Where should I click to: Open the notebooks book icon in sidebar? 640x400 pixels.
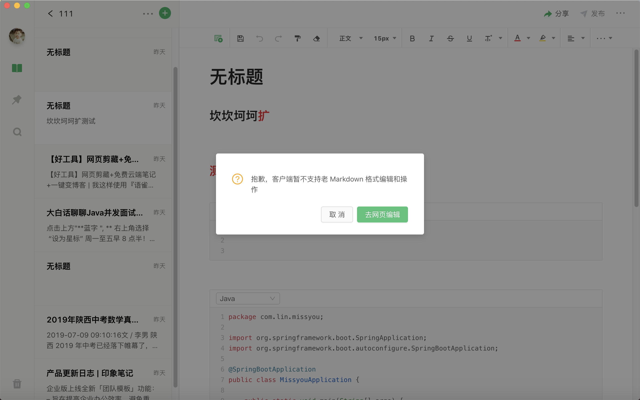[x=17, y=68]
